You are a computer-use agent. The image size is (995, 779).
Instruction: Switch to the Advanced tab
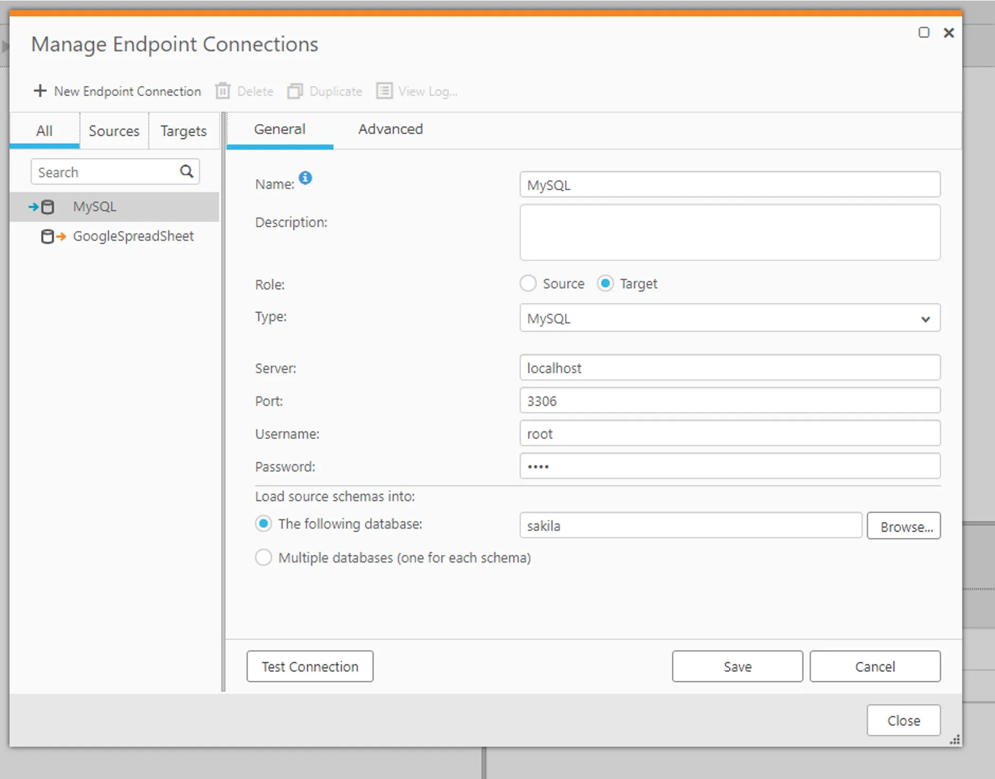390,129
